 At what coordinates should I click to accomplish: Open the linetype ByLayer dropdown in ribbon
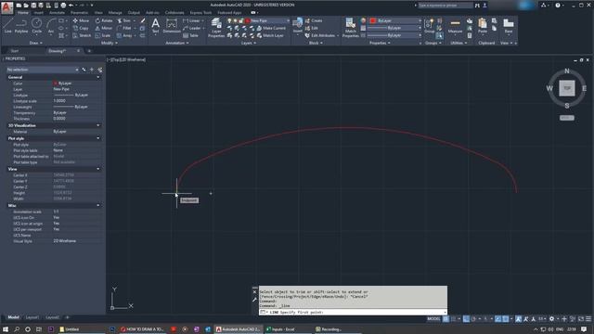point(394,35)
